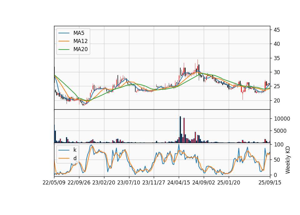Click the price axis value 45
This screenshot has height=215, width=300.
coord(277,30)
